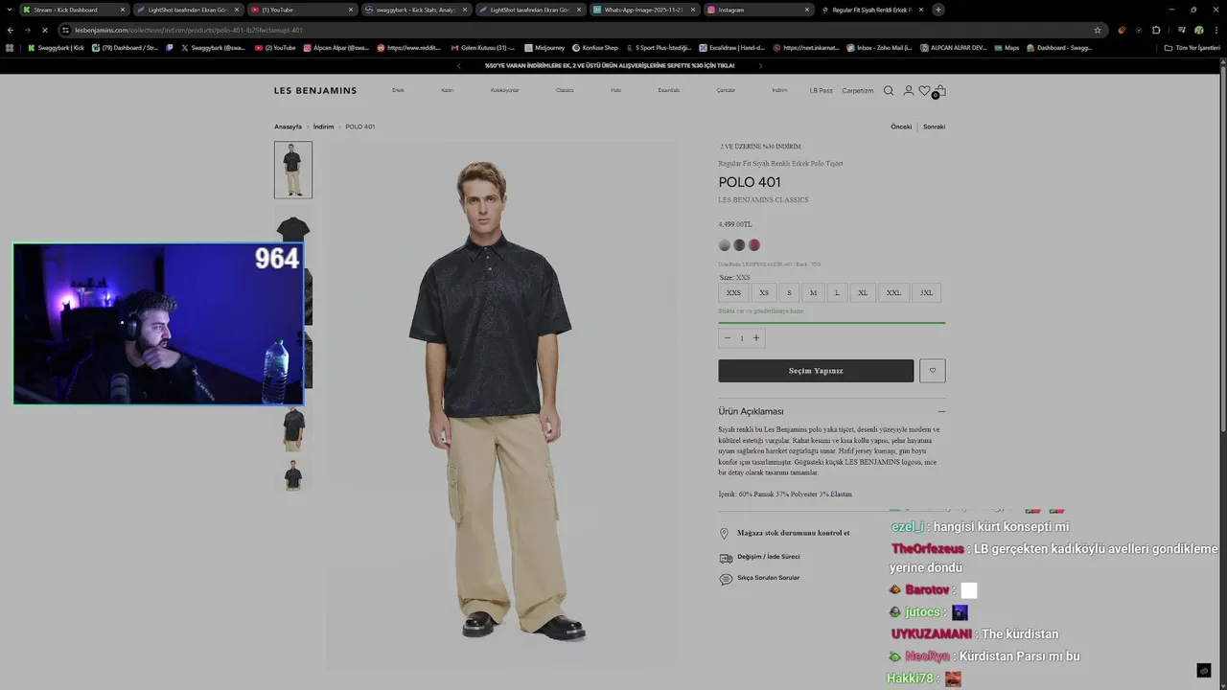Click the Seçim Yapınız button
Viewport: 1227px width, 690px height.
click(x=816, y=371)
